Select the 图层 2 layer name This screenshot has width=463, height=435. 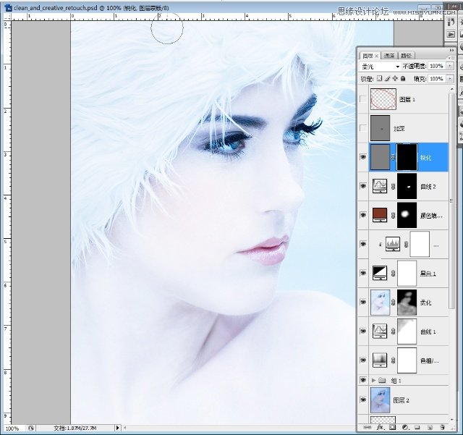click(402, 400)
